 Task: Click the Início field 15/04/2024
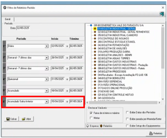pyautogui.click(x=57, y=101)
